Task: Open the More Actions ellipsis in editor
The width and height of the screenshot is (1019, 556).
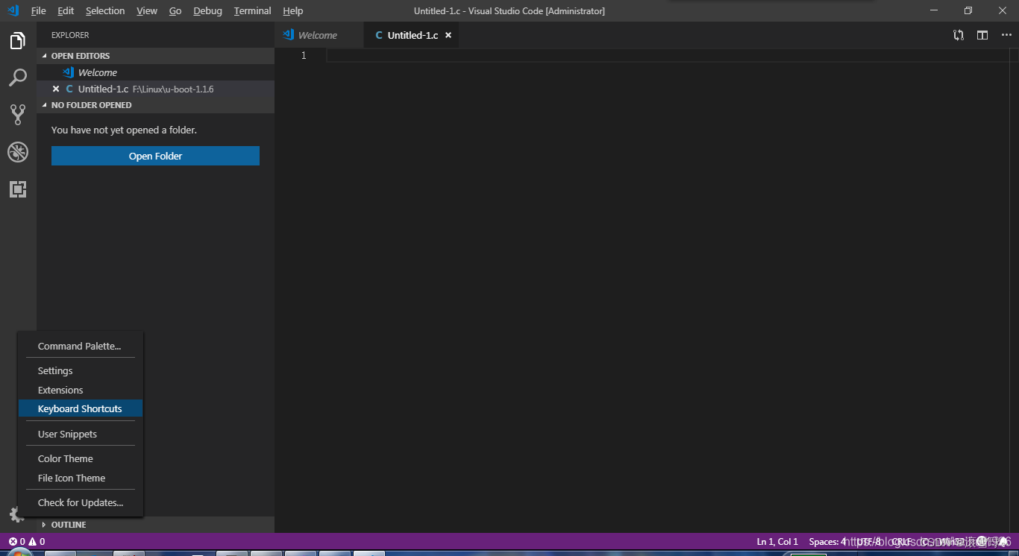Action: [1006, 35]
